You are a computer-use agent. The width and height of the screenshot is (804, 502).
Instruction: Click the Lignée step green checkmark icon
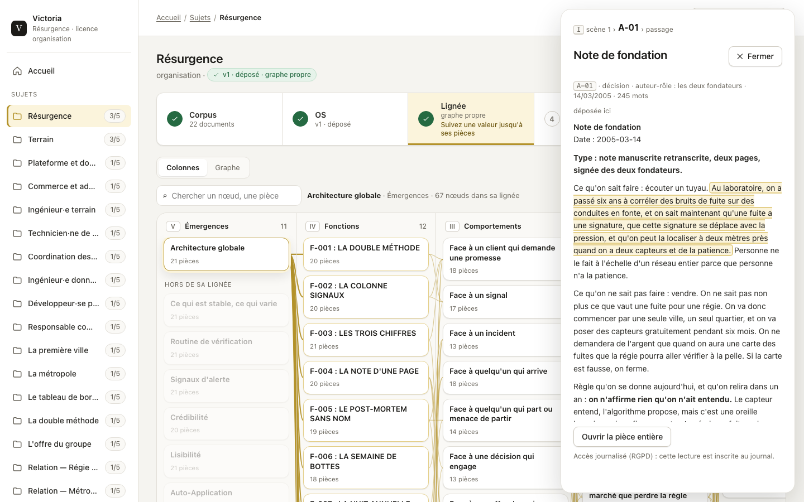point(426,119)
